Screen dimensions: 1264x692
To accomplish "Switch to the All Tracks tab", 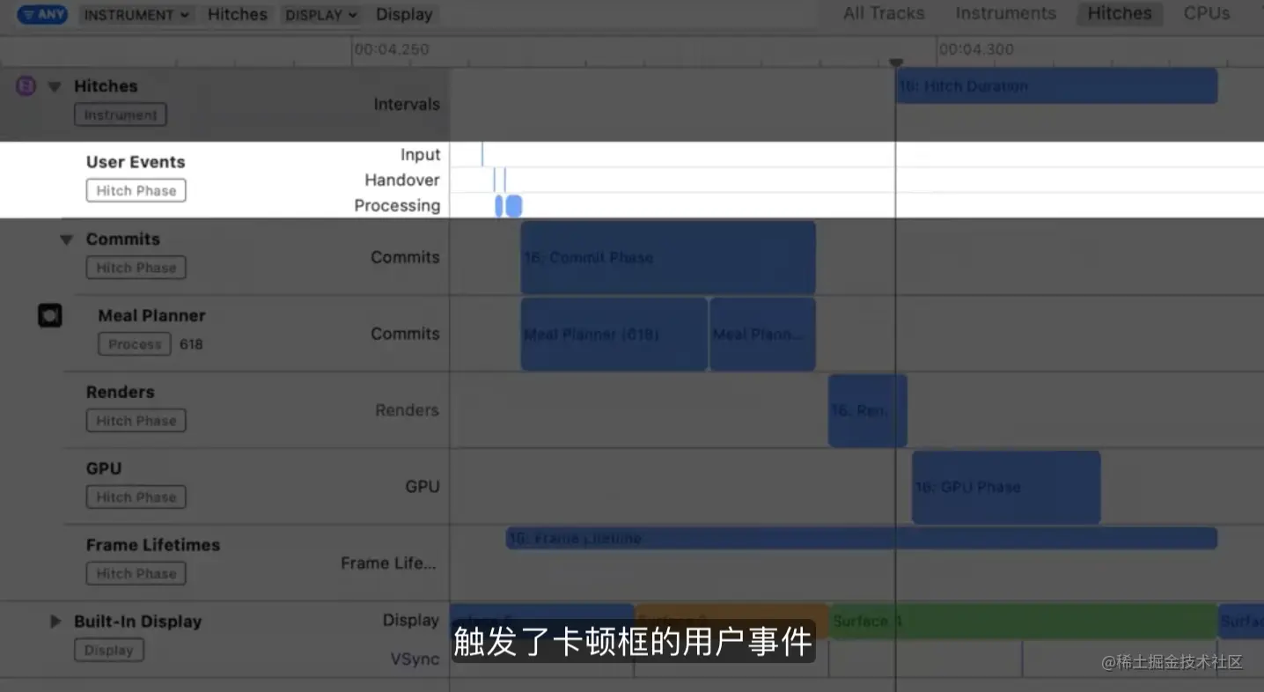I will coord(884,13).
